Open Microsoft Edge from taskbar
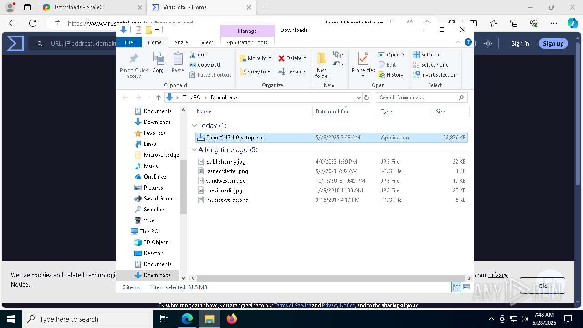 [187, 319]
